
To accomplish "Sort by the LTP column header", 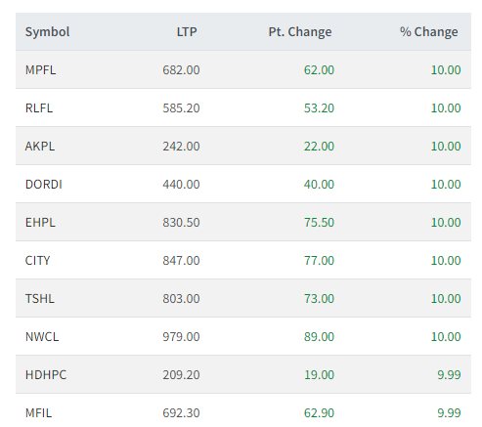I will pyautogui.click(x=187, y=32).
